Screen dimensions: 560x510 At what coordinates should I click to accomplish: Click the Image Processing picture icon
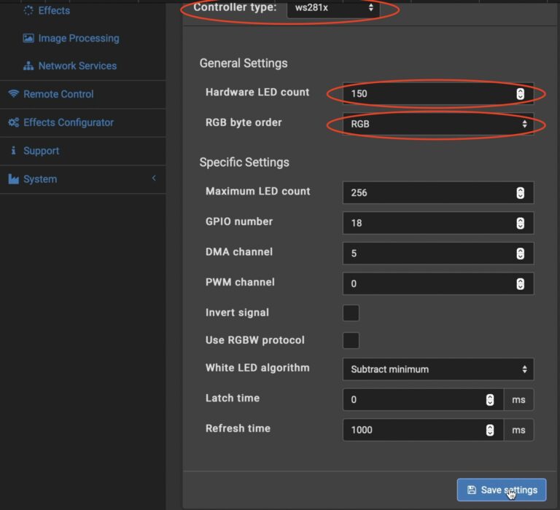(28, 38)
